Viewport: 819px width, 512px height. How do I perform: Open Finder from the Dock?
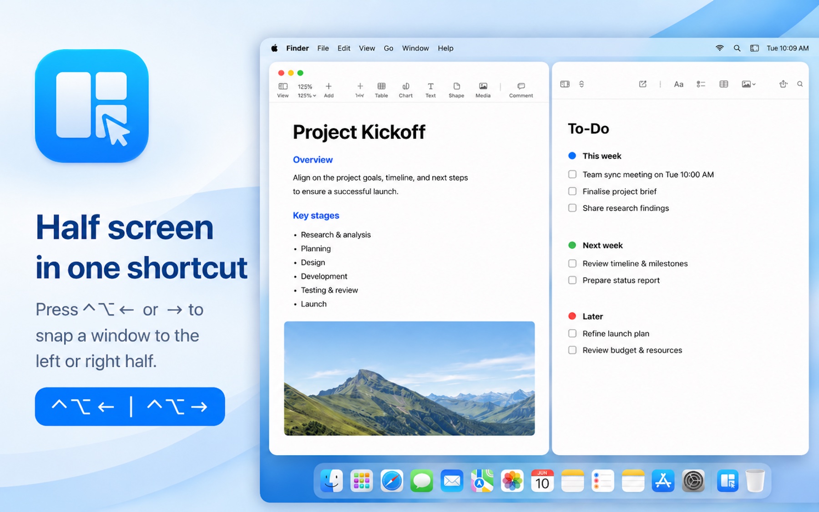tap(332, 481)
